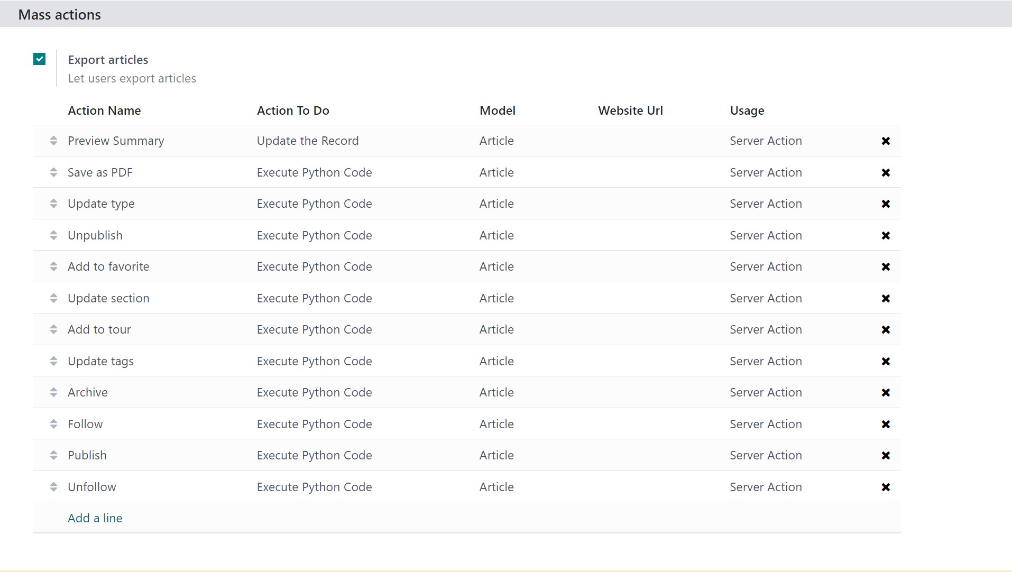
Task: Remove the Unfollow action row
Action: tap(886, 487)
